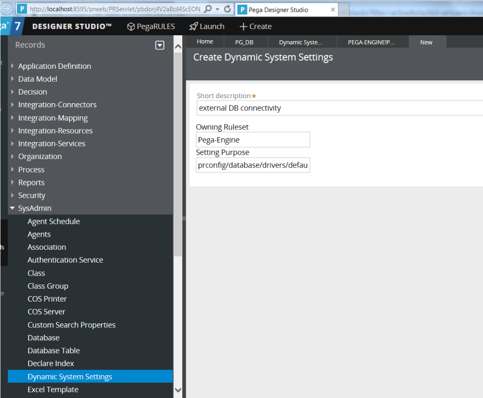The height and width of the screenshot is (398, 483).
Task: Expand the Reports category
Action: (13, 182)
